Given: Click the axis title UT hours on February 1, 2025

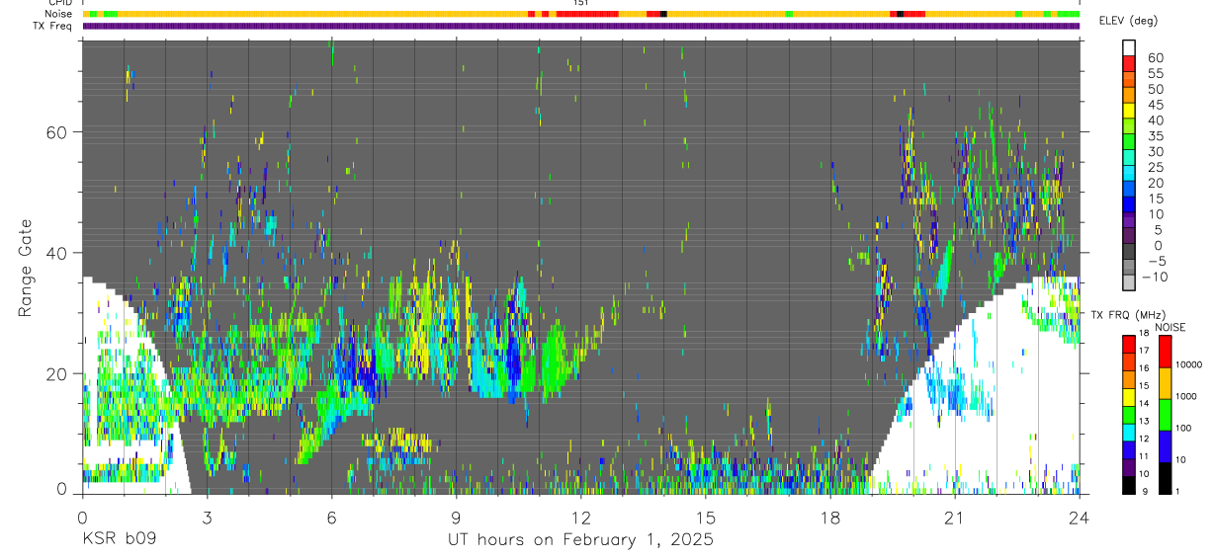Looking at the screenshot, I should (580, 541).
